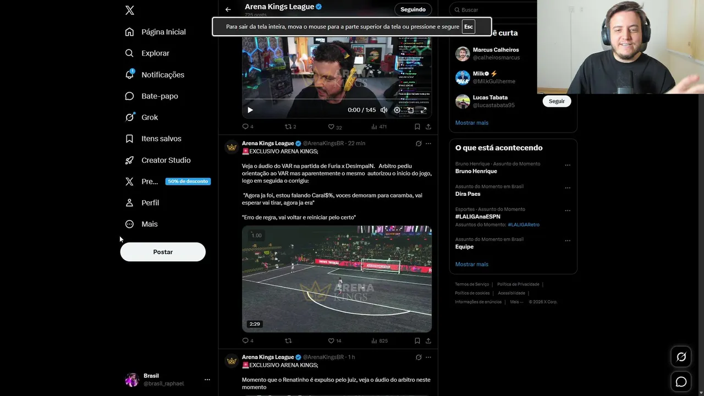Open Itens salvos bookmark icon
The width and height of the screenshot is (704, 396).
pyautogui.click(x=130, y=139)
